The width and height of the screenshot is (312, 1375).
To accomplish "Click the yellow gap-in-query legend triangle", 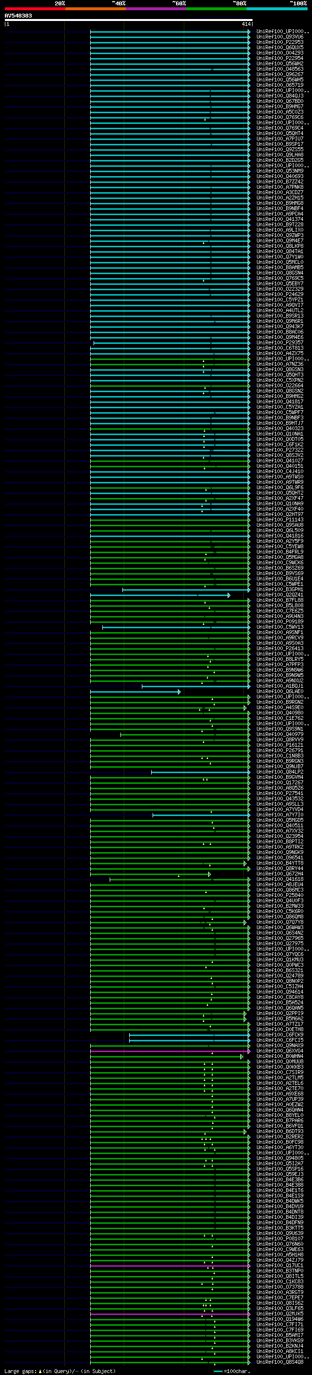I will pos(40,1371).
